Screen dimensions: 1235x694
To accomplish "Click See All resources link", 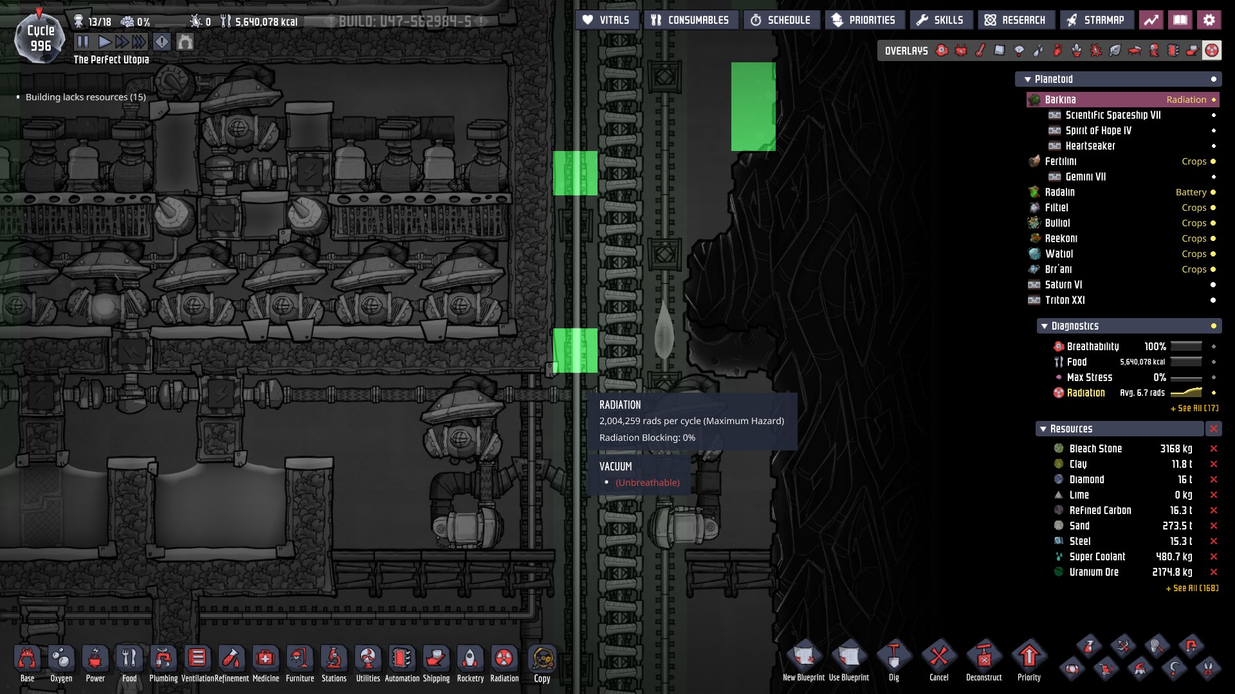I will click(1192, 589).
